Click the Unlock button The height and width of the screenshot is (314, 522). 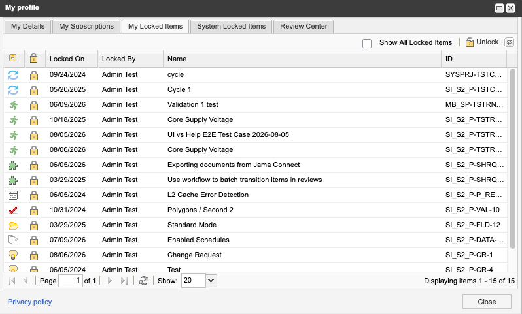point(481,42)
